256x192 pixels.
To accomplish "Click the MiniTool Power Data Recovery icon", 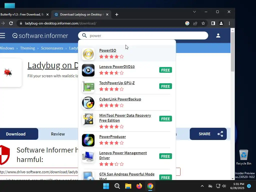I will tap(88, 119).
